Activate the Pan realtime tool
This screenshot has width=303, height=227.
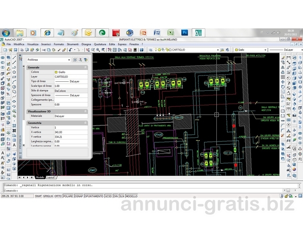pyautogui.click(x=88, y=50)
